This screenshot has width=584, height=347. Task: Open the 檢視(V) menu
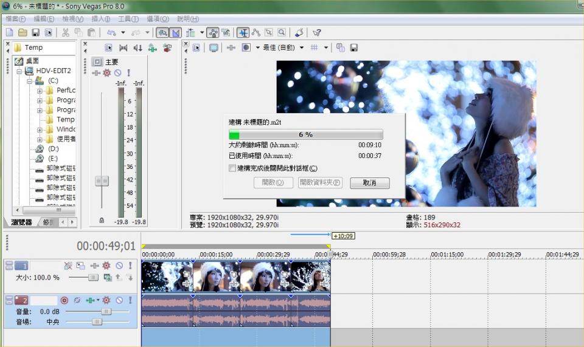(x=72, y=19)
